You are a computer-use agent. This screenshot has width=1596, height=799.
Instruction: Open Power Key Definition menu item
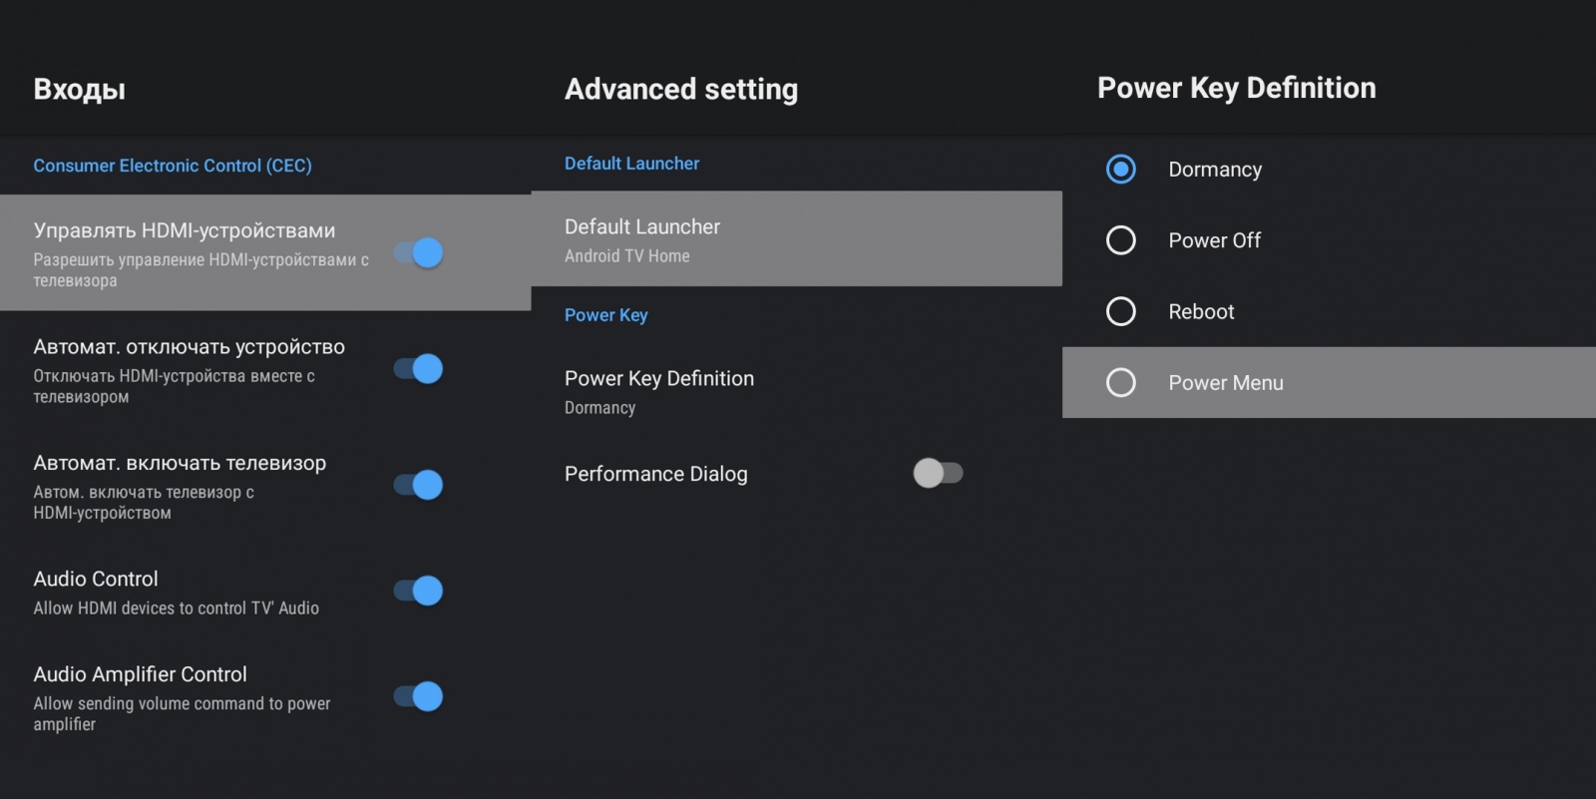[x=659, y=391]
